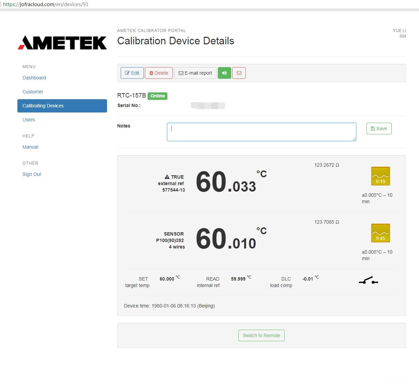Click the resistance value 123.7085 Ω
This screenshot has height=391, width=419.
point(327,222)
